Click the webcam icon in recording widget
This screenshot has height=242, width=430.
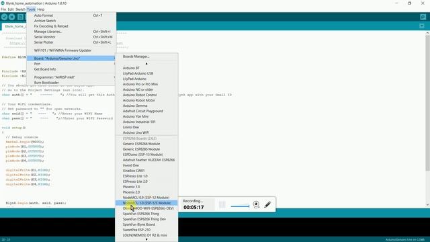256,204
